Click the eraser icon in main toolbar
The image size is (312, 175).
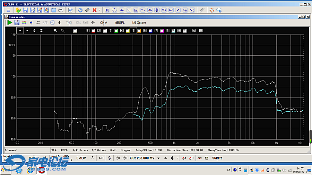click(87, 10)
